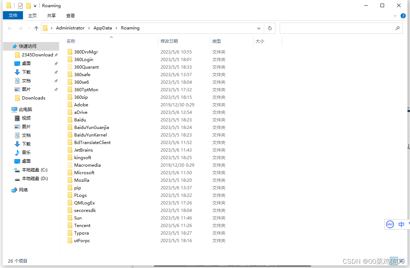Click the Forward navigation arrow
Image resolution: width=410 pixels, height=268 pixels.
21,28
